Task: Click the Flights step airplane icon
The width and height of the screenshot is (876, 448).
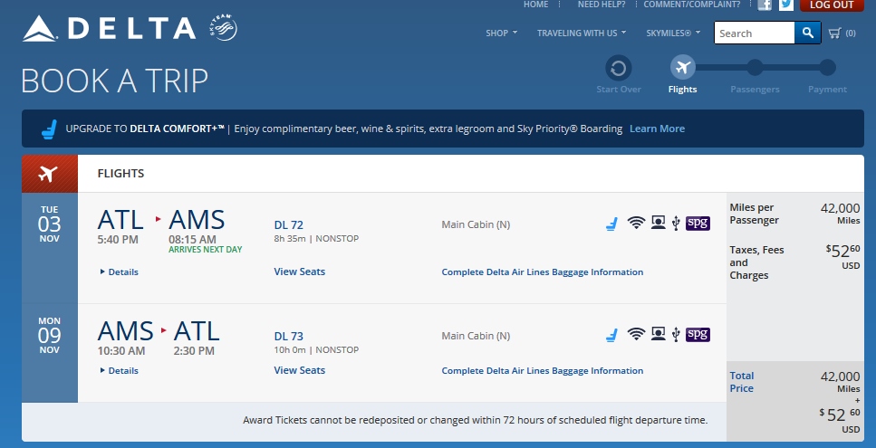Action: pos(683,68)
